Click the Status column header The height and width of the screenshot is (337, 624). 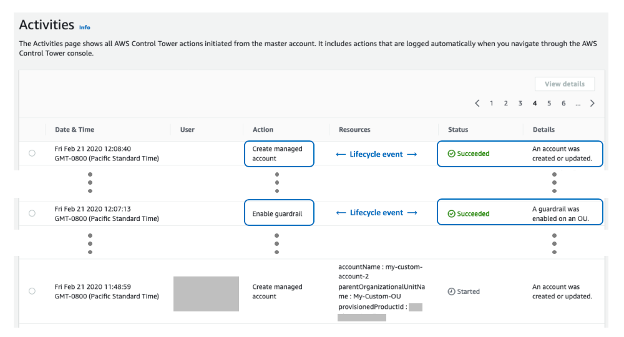click(458, 130)
